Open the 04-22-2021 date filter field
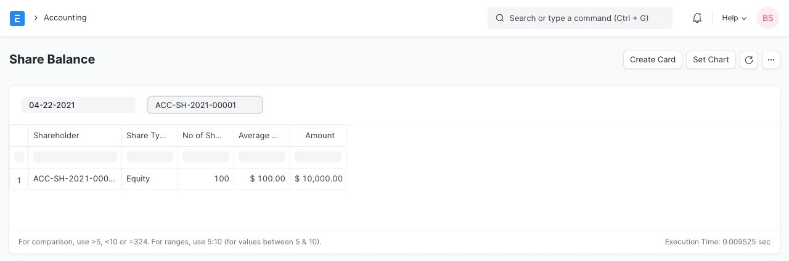The image size is (789, 261). pyautogui.click(x=78, y=105)
